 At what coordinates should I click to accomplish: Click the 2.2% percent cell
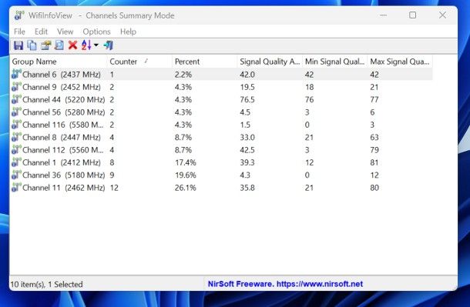click(x=183, y=75)
